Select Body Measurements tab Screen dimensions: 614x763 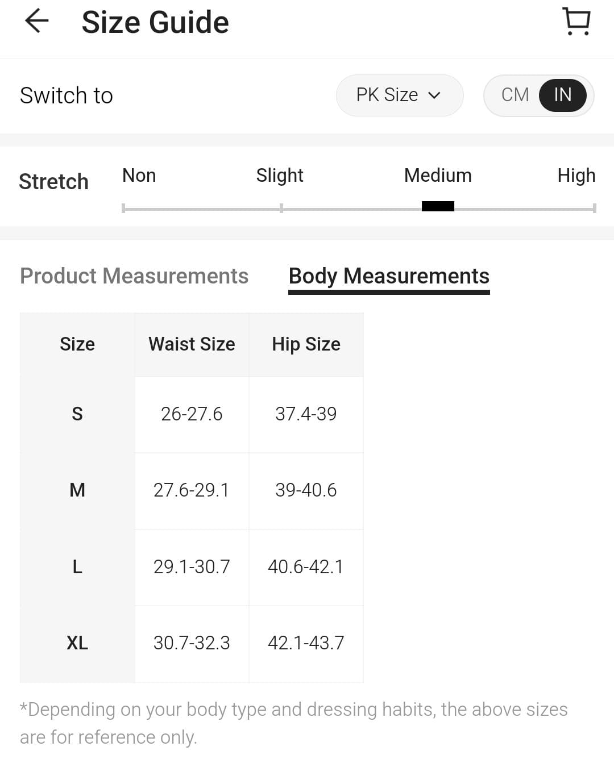tap(389, 276)
